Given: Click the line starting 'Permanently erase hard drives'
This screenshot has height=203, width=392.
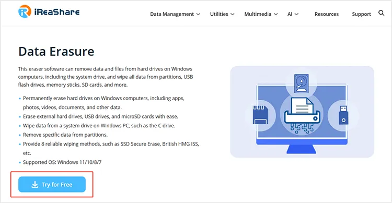Looking at the screenshot, I should (x=104, y=103).
